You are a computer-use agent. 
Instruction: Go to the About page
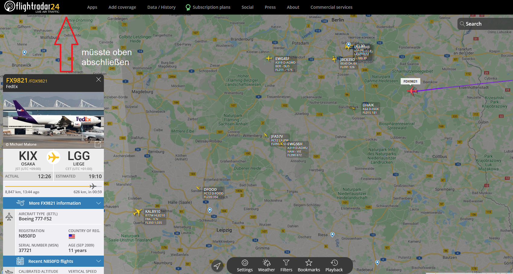pyautogui.click(x=293, y=7)
